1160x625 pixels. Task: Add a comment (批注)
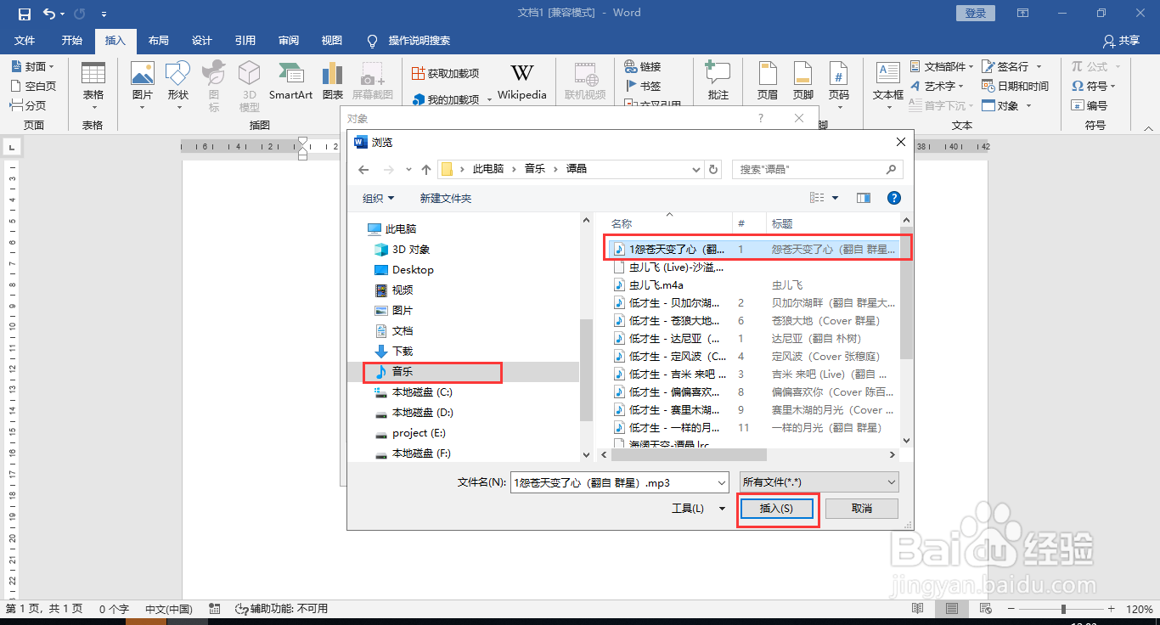pos(718,82)
